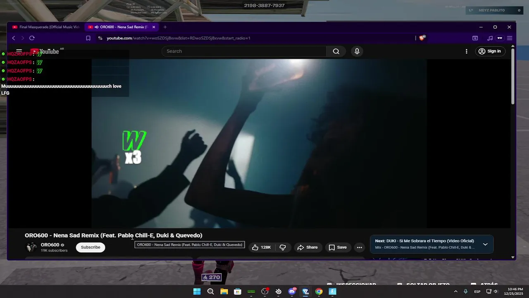
Task: Open site settings icon beside the URL
Action: (100, 38)
